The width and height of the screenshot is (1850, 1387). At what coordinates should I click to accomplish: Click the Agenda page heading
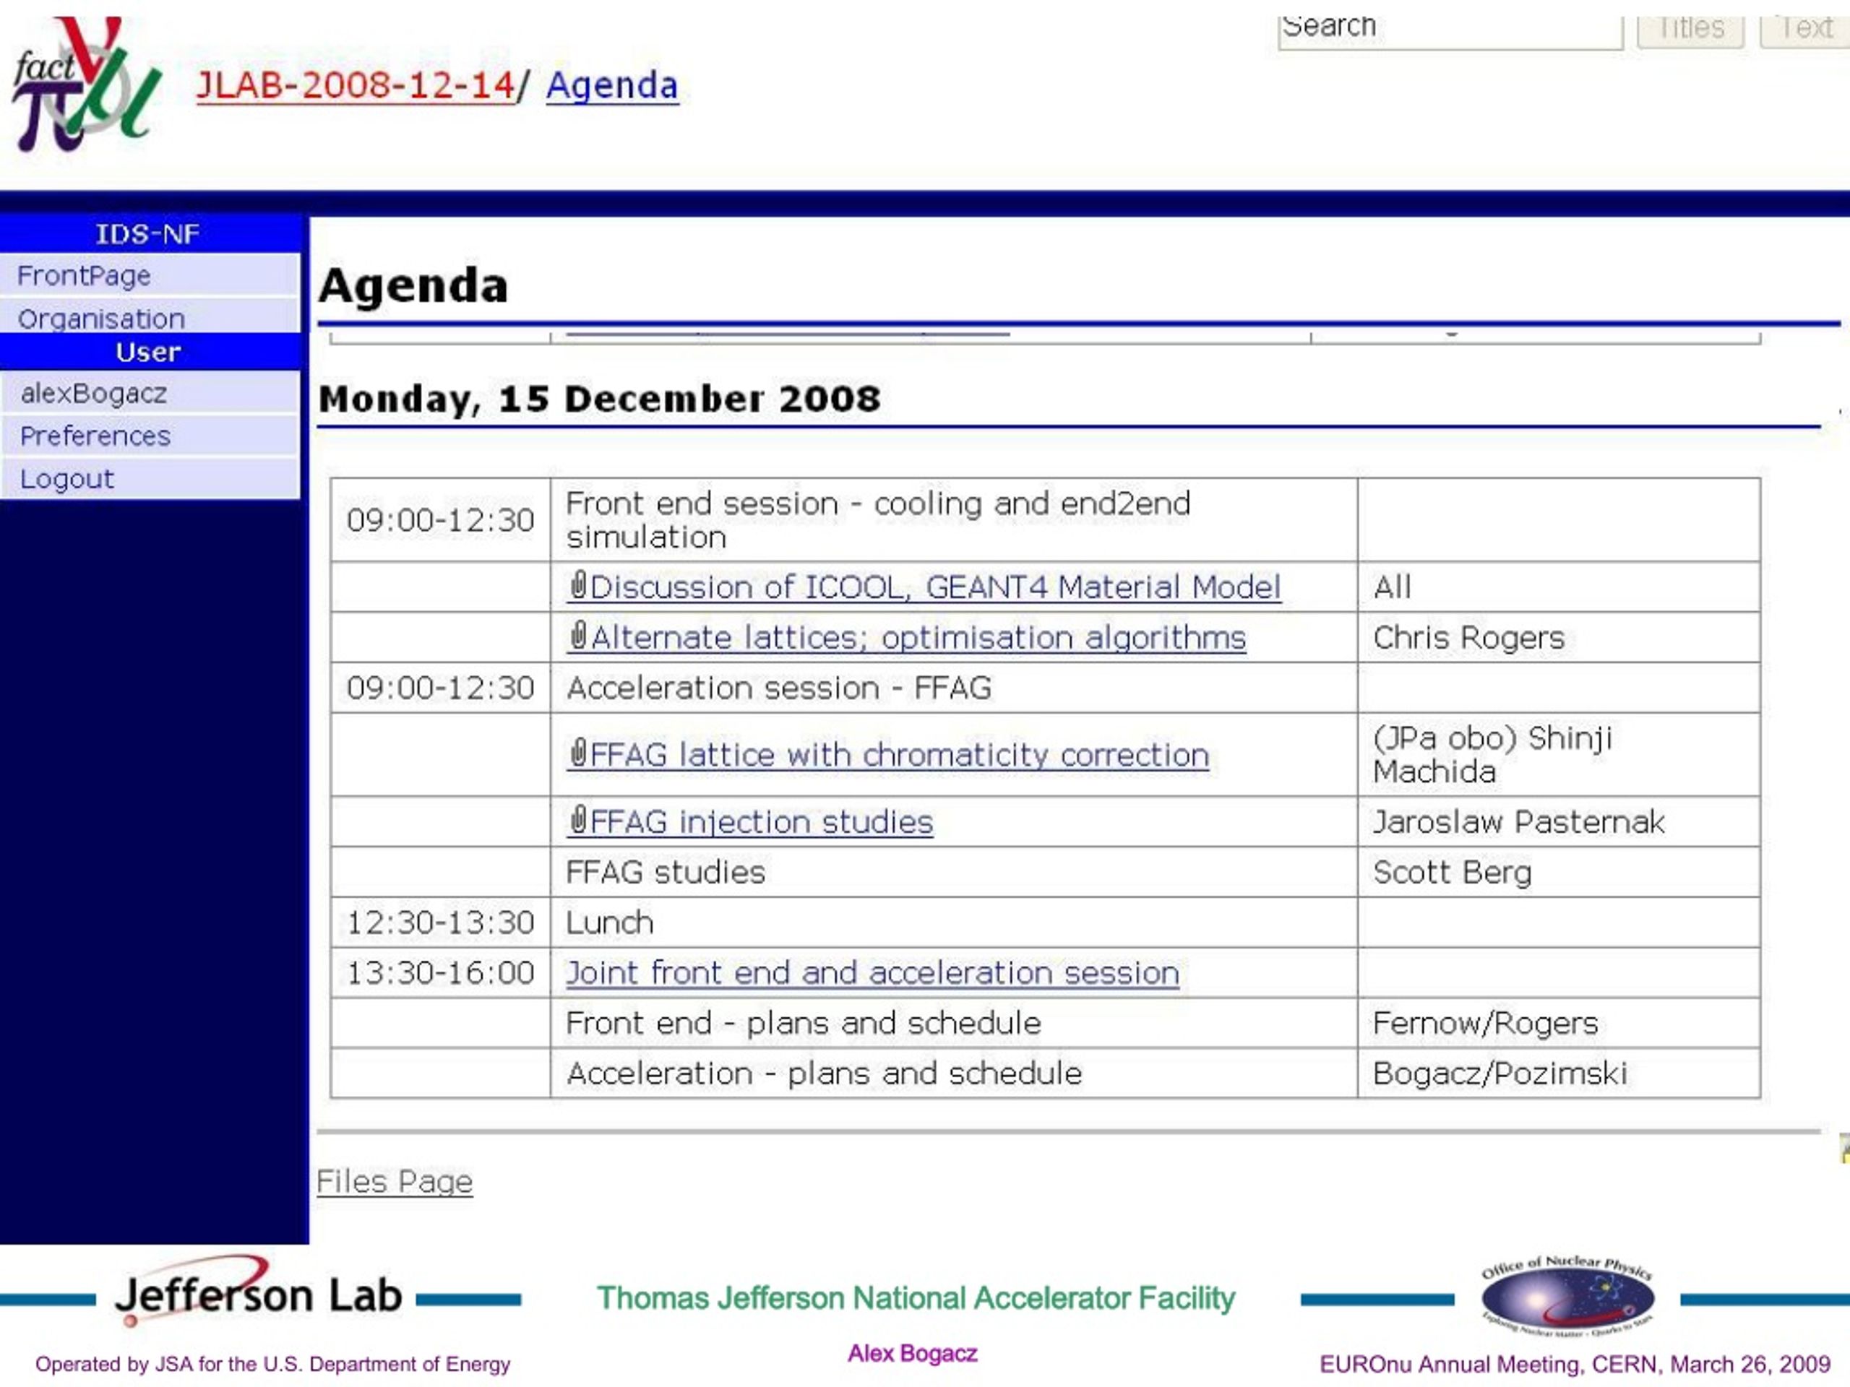point(413,286)
